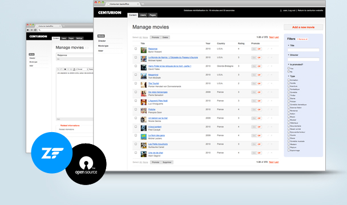The width and height of the screenshot is (347, 205).
Task: Click the delete x icon for Megamind row
Action: [x=272, y=75]
